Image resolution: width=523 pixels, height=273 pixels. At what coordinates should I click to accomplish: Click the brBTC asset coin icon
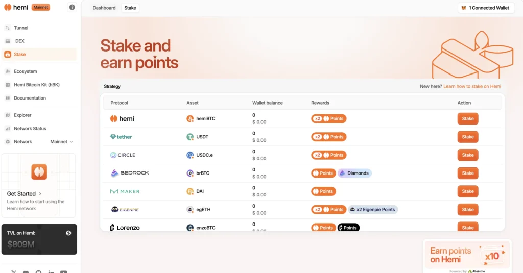pyautogui.click(x=190, y=173)
